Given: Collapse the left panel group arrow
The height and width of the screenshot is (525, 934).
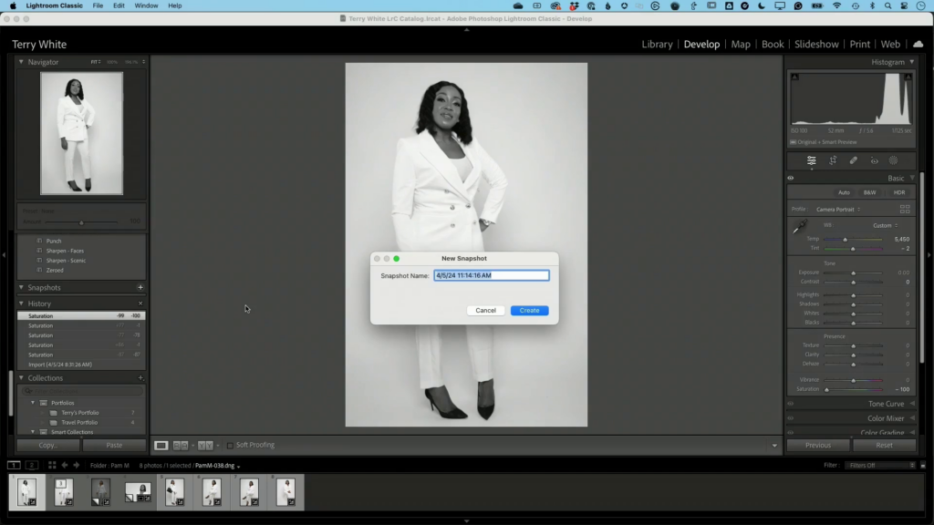Looking at the screenshot, I should click(4, 255).
